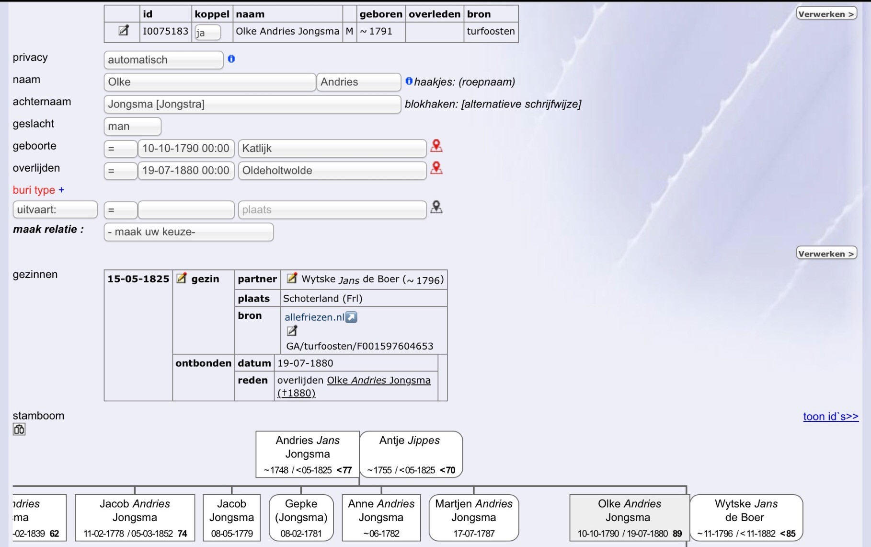Image resolution: width=871 pixels, height=547 pixels.
Task: Focus the geboorte place field Katlijk
Action: tap(332, 149)
